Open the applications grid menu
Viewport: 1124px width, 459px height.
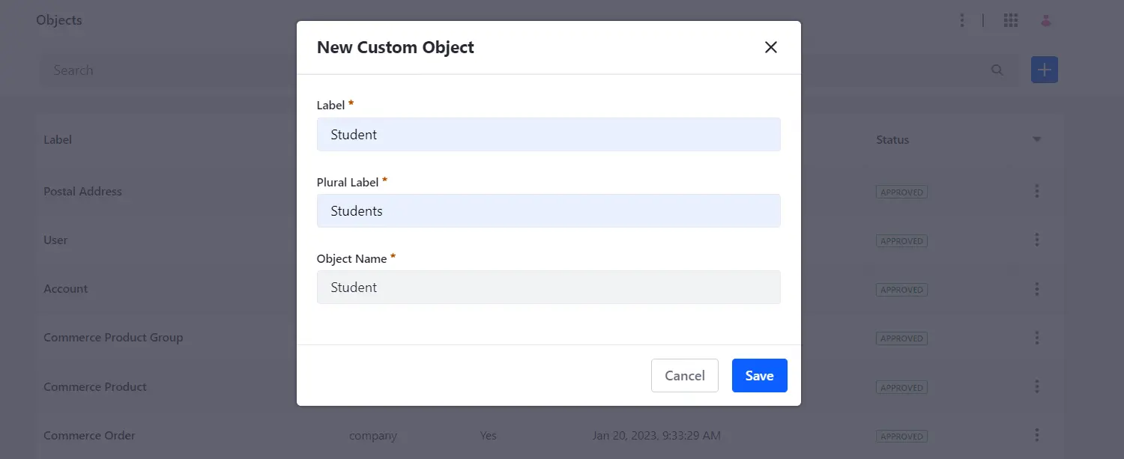pyautogui.click(x=1010, y=20)
